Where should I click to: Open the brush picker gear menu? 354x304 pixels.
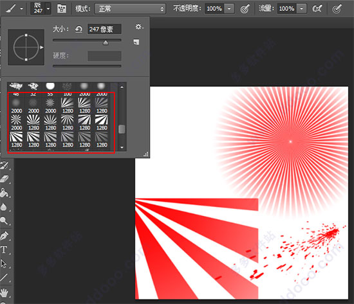click(x=139, y=27)
